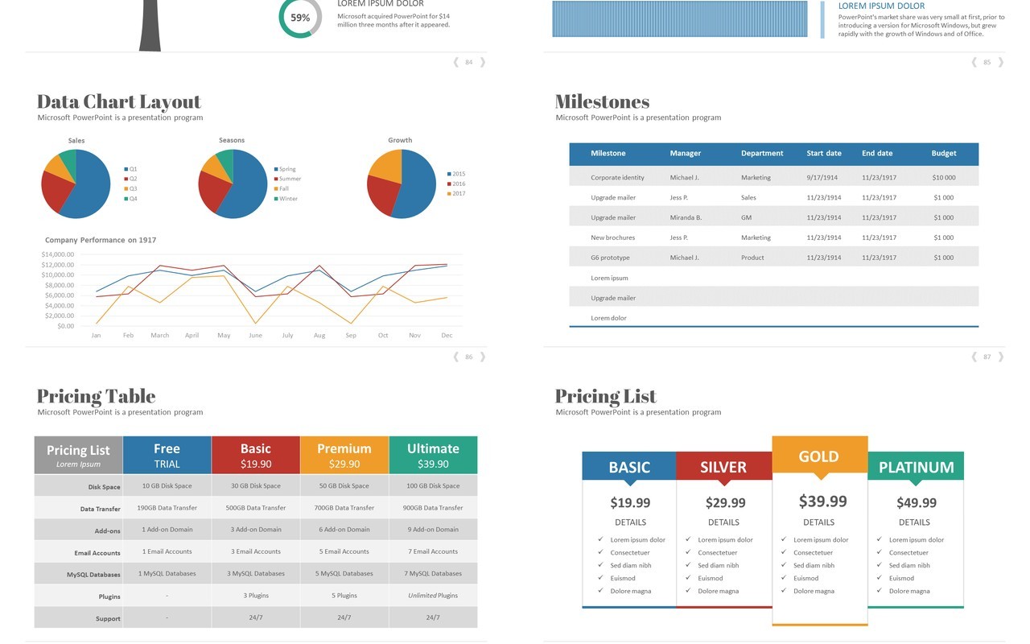Click the 900GB Data Transfer cell
1030x644 pixels.
pos(433,508)
